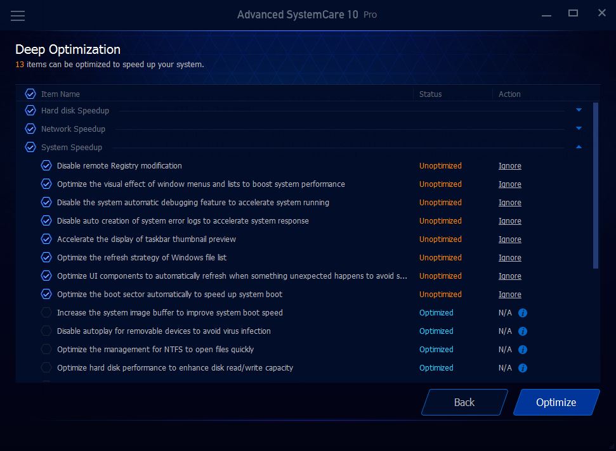The height and width of the screenshot is (451, 616).
Task: Maximize the Advanced SystemCare window
Action: tap(573, 13)
